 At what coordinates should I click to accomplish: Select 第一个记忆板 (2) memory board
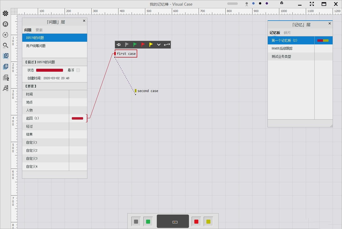click(300, 40)
